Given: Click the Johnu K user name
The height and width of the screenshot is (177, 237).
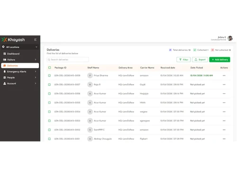Looking at the screenshot, I should (222, 37).
